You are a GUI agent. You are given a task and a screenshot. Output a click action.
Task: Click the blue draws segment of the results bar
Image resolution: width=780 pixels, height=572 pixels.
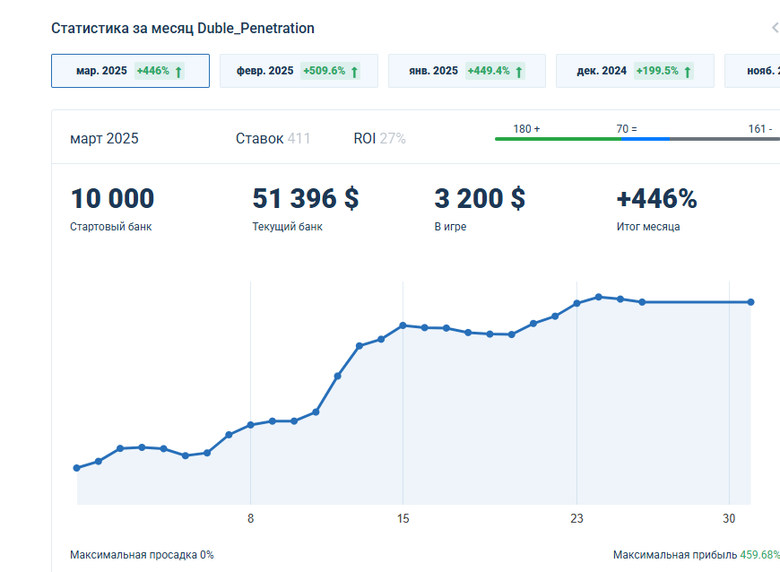click(646, 139)
